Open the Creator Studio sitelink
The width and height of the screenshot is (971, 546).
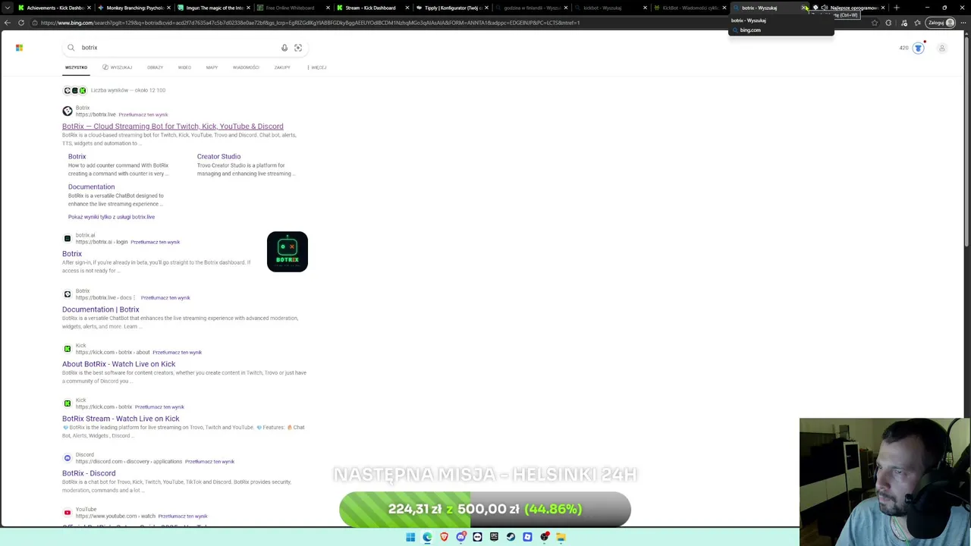coord(218,157)
